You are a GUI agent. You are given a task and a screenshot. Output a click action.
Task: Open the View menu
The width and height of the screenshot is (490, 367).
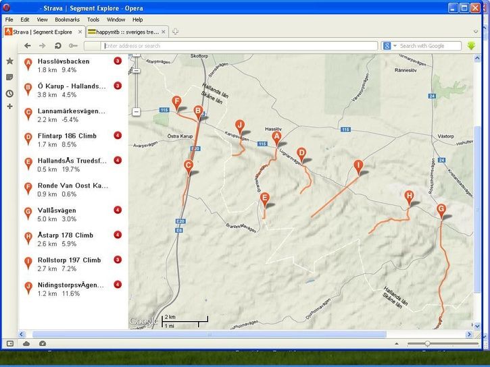(x=42, y=20)
